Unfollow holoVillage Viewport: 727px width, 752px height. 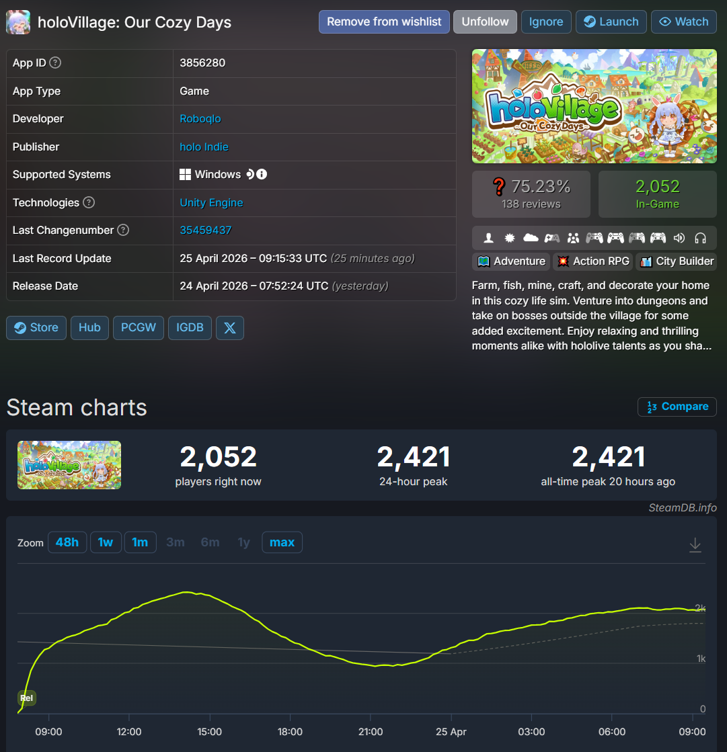point(485,22)
